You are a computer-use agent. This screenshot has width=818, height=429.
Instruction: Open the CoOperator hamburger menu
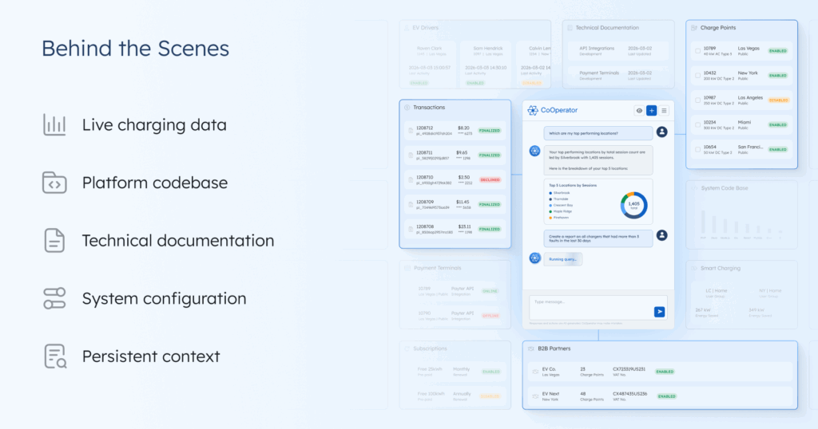664,110
